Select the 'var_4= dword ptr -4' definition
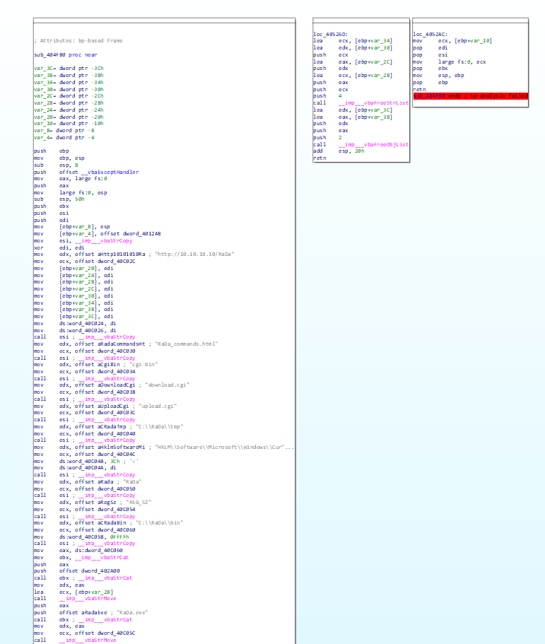 pyautogui.click(x=64, y=137)
